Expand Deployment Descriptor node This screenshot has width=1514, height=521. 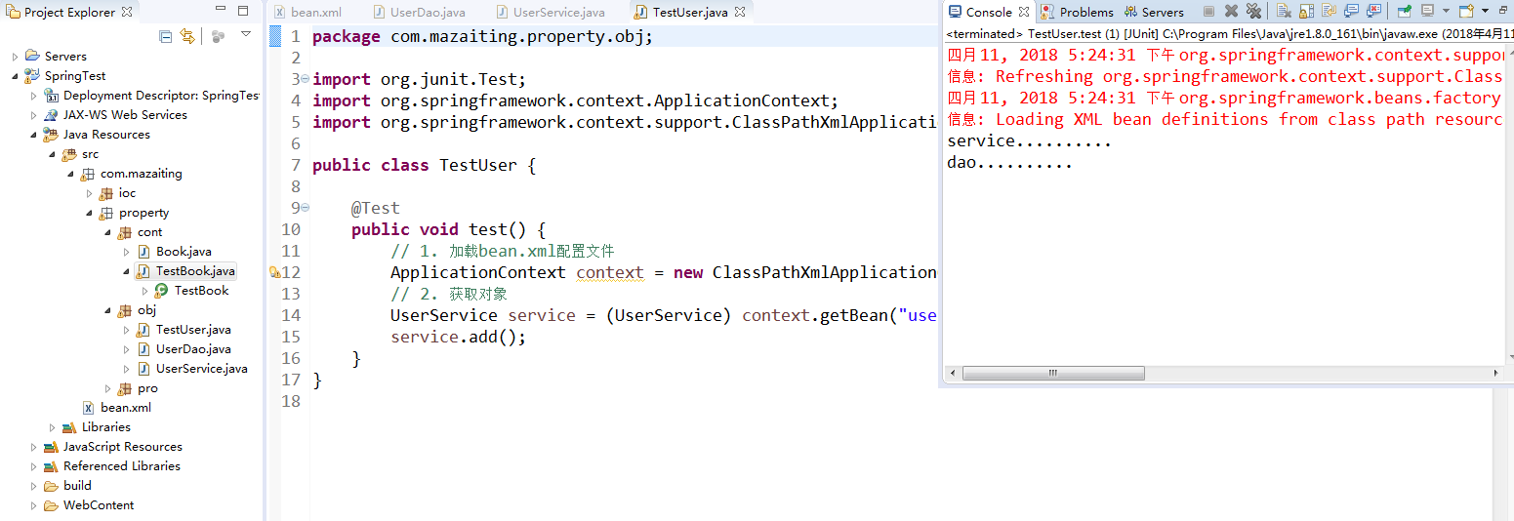pyautogui.click(x=33, y=96)
